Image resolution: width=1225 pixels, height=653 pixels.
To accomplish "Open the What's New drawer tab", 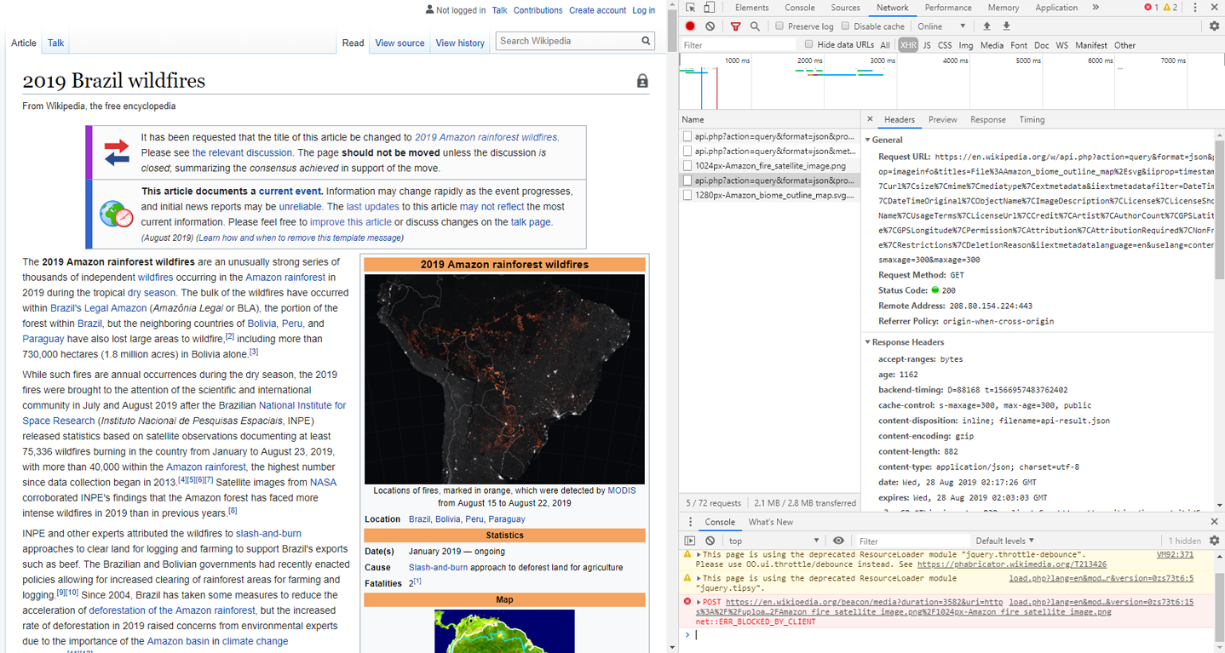I will 770,522.
